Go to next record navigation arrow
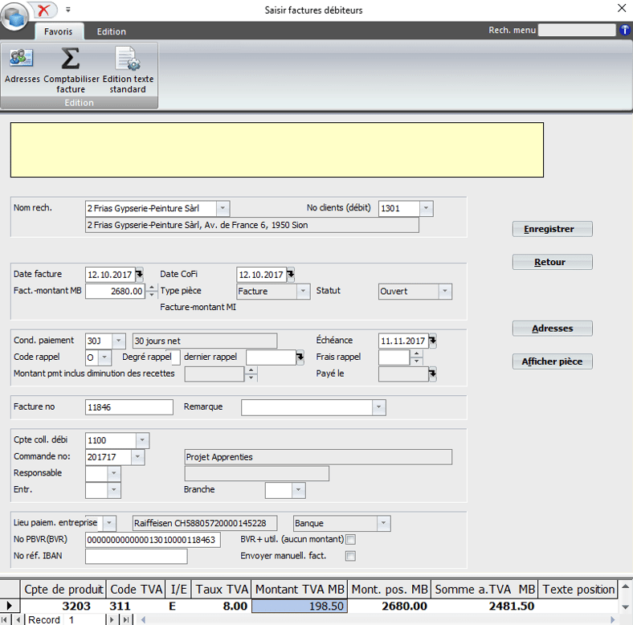Image resolution: width=633 pixels, height=625 pixels. tap(112, 619)
